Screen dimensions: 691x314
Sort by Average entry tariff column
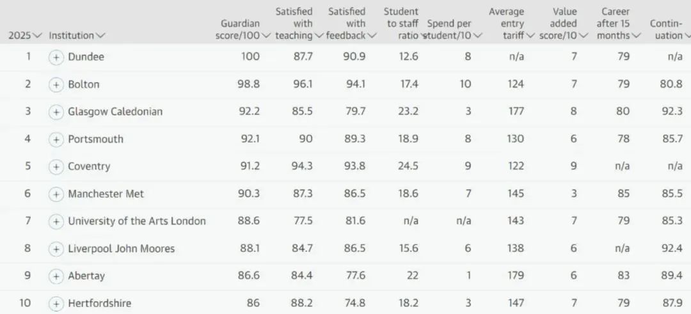pyautogui.click(x=512, y=24)
